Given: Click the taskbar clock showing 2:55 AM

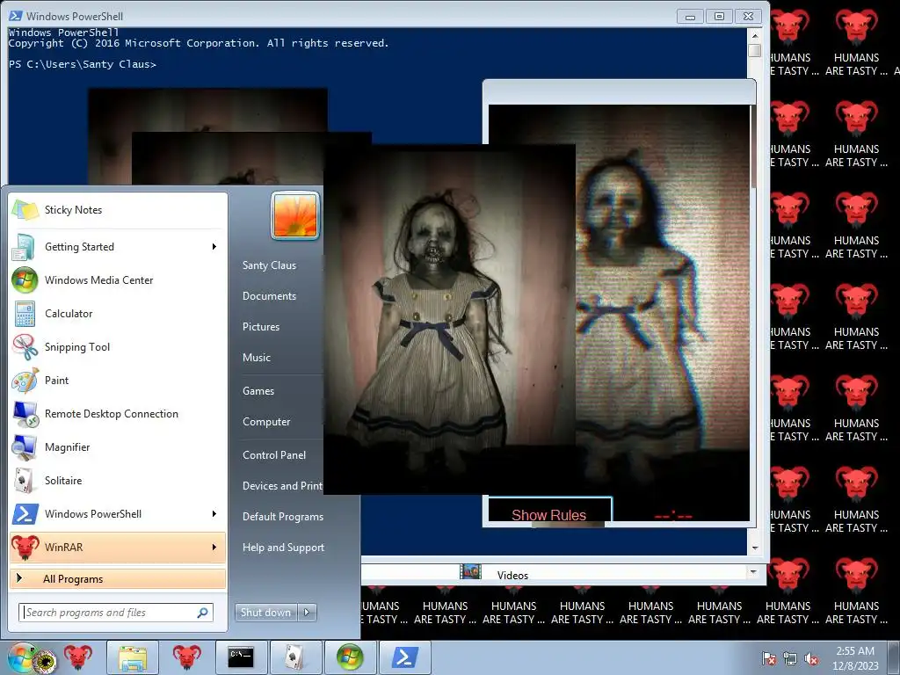Looking at the screenshot, I should pyautogui.click(x=855, y=658).
